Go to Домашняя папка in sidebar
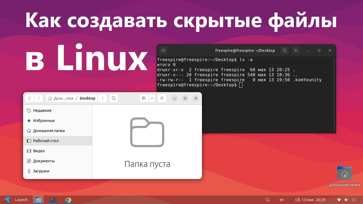The image size is (363, 204). pyautogui.click(x=58, y=131)
